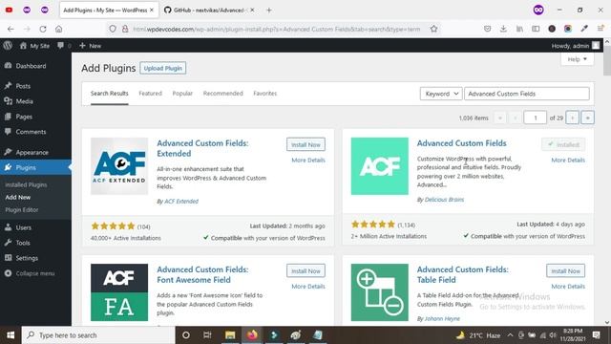This screenshot has width=611, height=344.
Task: Open browser library icon
Action: pyautogui.click(x=519, y=29)
